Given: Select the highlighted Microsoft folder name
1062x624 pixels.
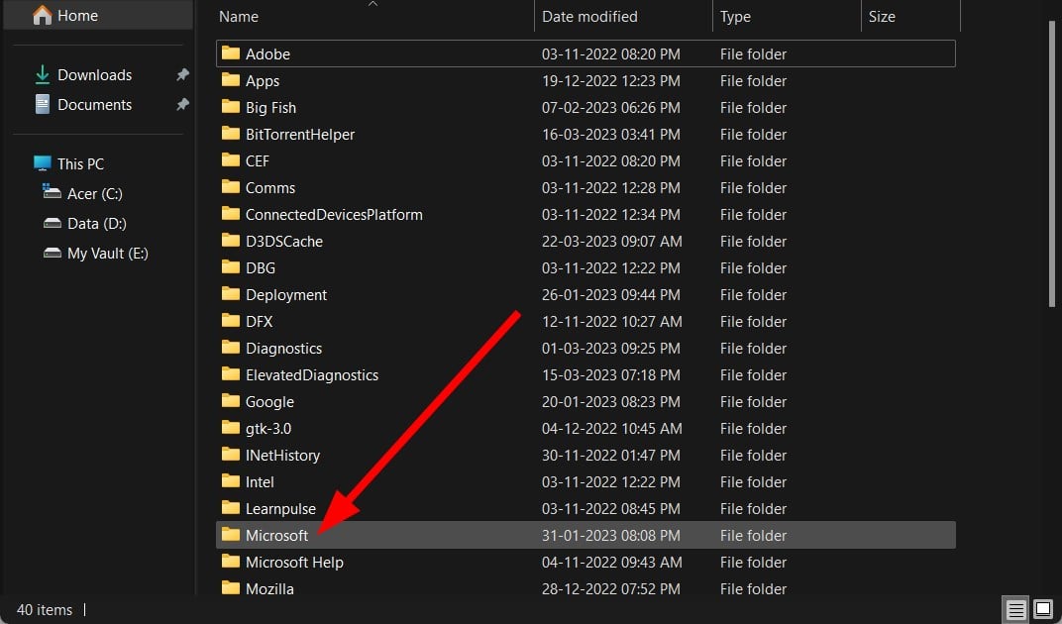Looking at the screenshot, I should (x=276, y=536).
